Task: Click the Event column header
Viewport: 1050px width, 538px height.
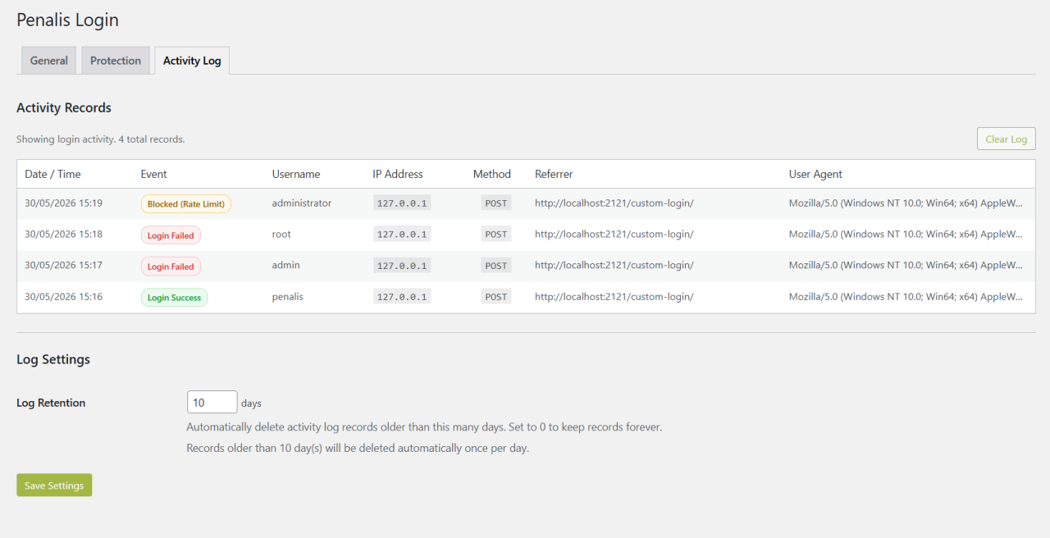Action: tap(153, 174)
